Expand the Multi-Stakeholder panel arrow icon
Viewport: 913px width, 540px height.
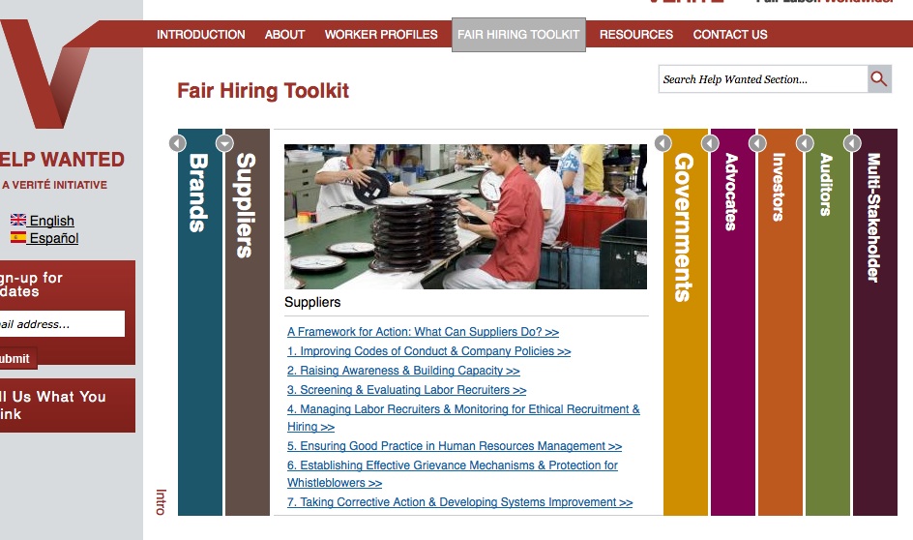[x=852, y=143]
